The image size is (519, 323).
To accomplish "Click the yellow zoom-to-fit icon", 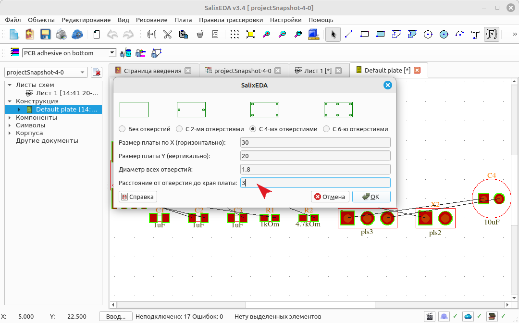I will tap(250, 34).
